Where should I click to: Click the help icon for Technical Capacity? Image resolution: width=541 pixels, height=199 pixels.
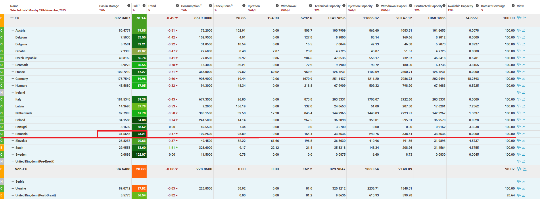[344, 6]
